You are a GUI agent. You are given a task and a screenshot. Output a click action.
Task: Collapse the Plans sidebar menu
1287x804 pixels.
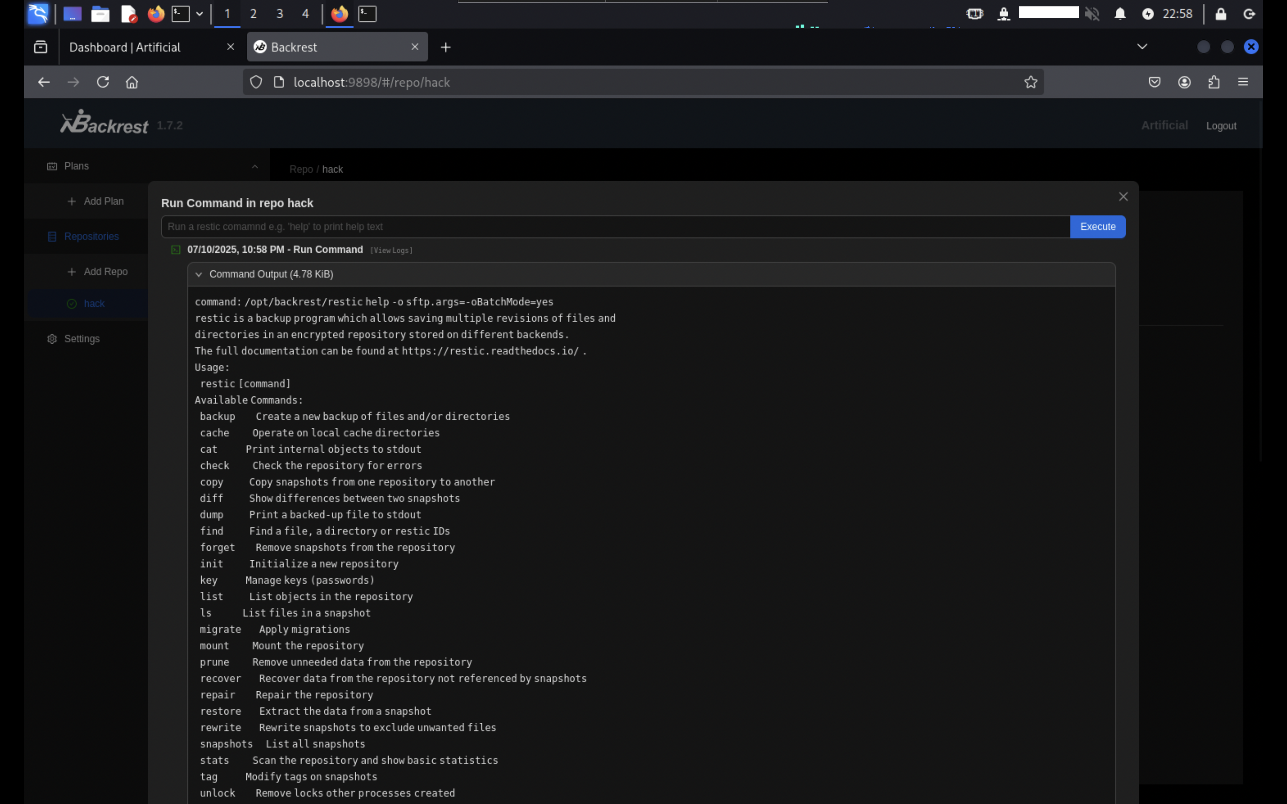pos(255,166)
